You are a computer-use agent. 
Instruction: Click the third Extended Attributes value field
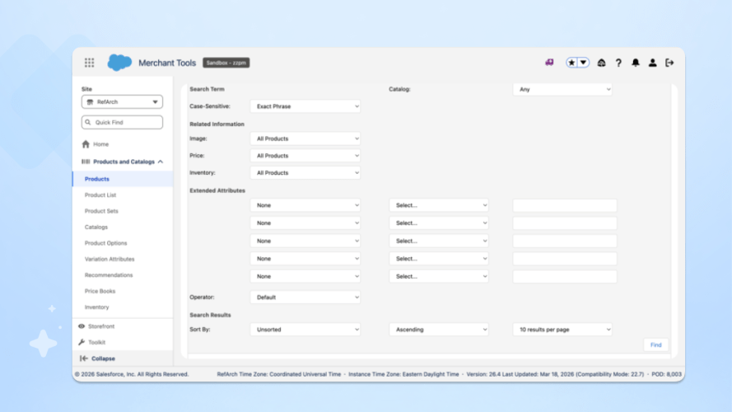pos(565,241)
